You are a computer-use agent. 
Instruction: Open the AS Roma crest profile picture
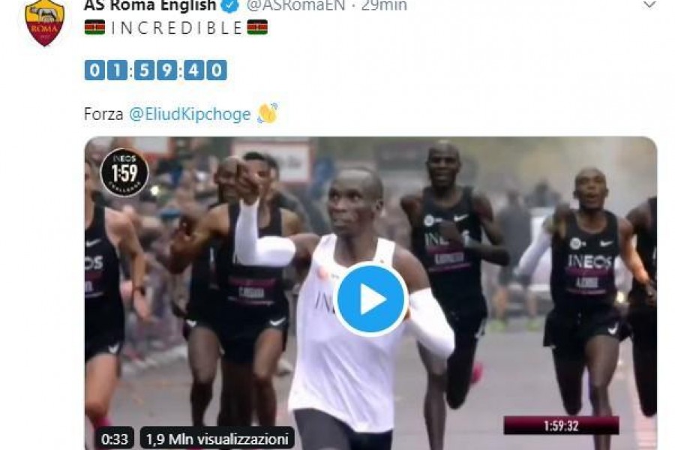(44, 22)
